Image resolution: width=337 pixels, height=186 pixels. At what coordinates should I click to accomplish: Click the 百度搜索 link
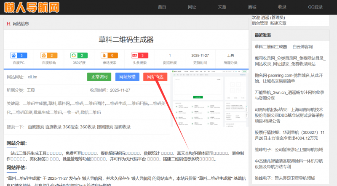click(36, 127)
